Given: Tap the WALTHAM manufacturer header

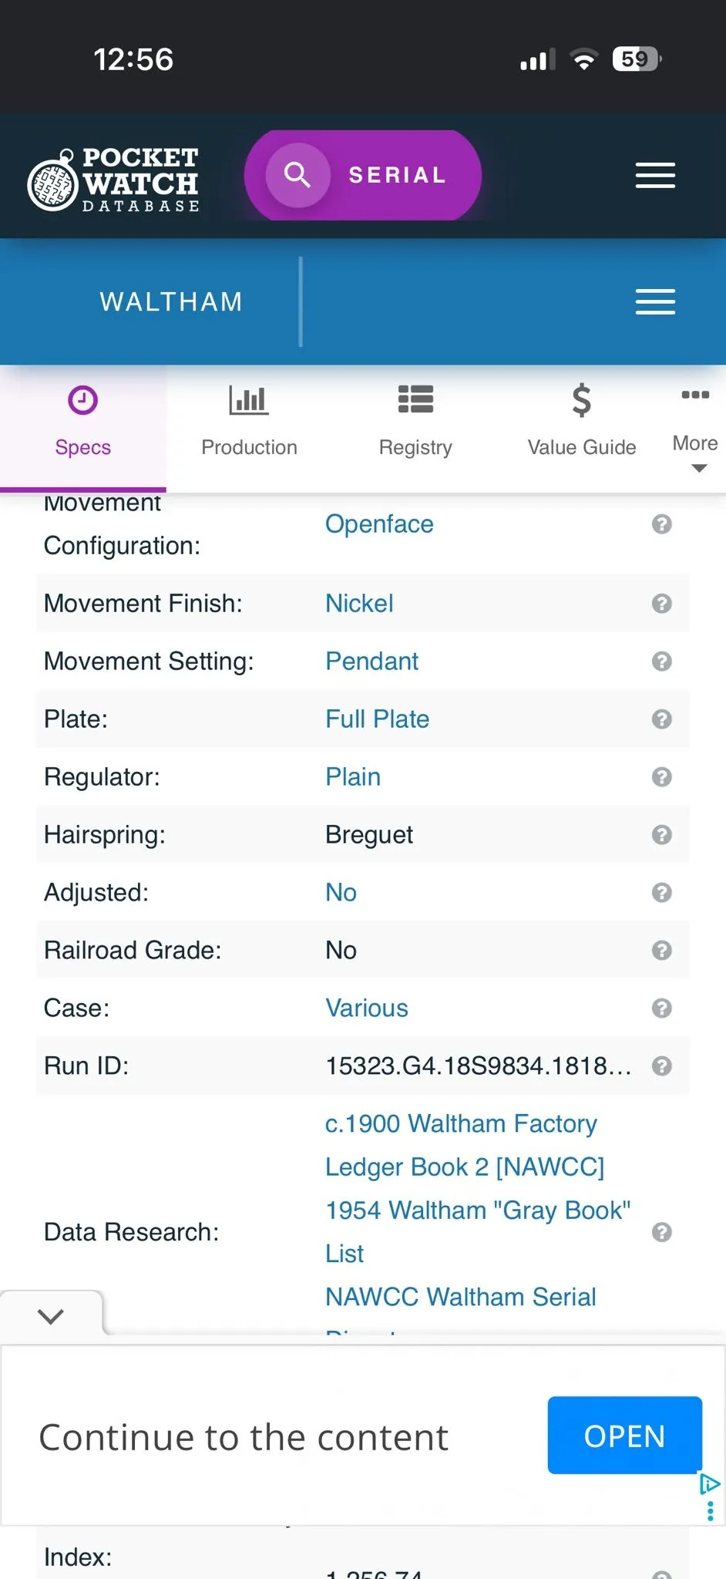Looking at the screenshot, I should tap(171, 301).
